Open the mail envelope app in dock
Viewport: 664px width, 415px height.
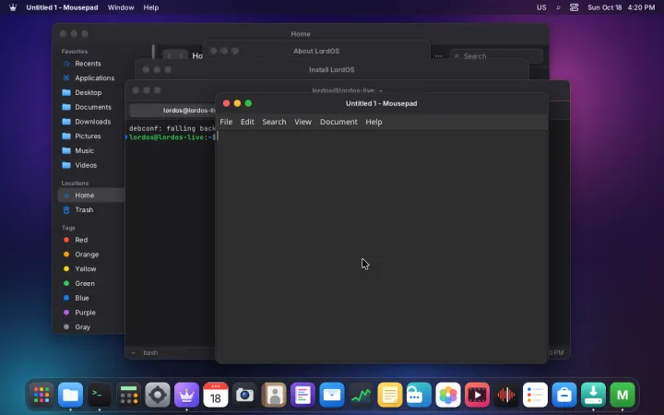pos(332,395)
